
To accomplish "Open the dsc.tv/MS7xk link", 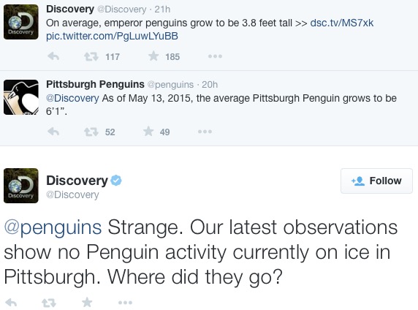I will 342,23.
